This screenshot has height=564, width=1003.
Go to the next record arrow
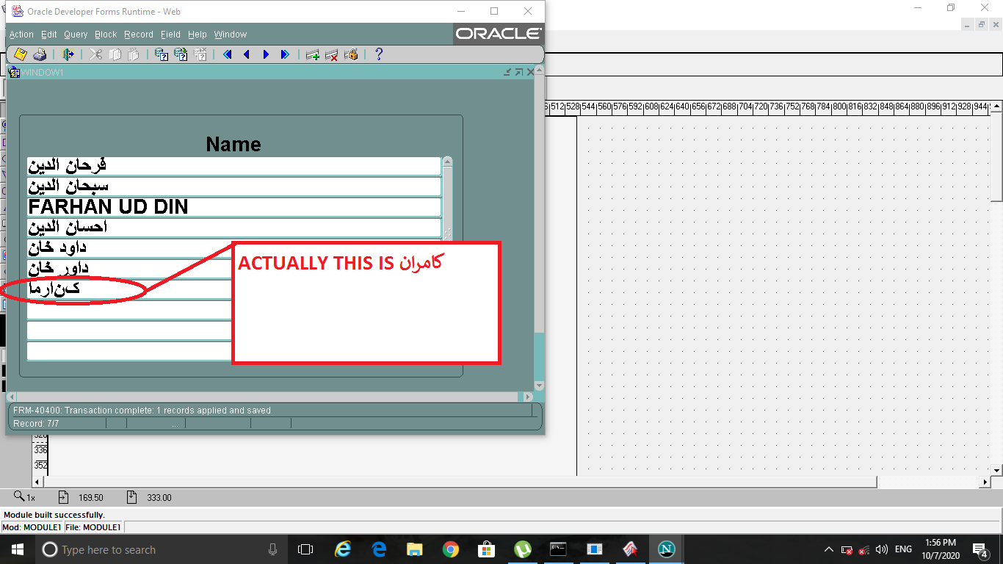tap(266, 54)
